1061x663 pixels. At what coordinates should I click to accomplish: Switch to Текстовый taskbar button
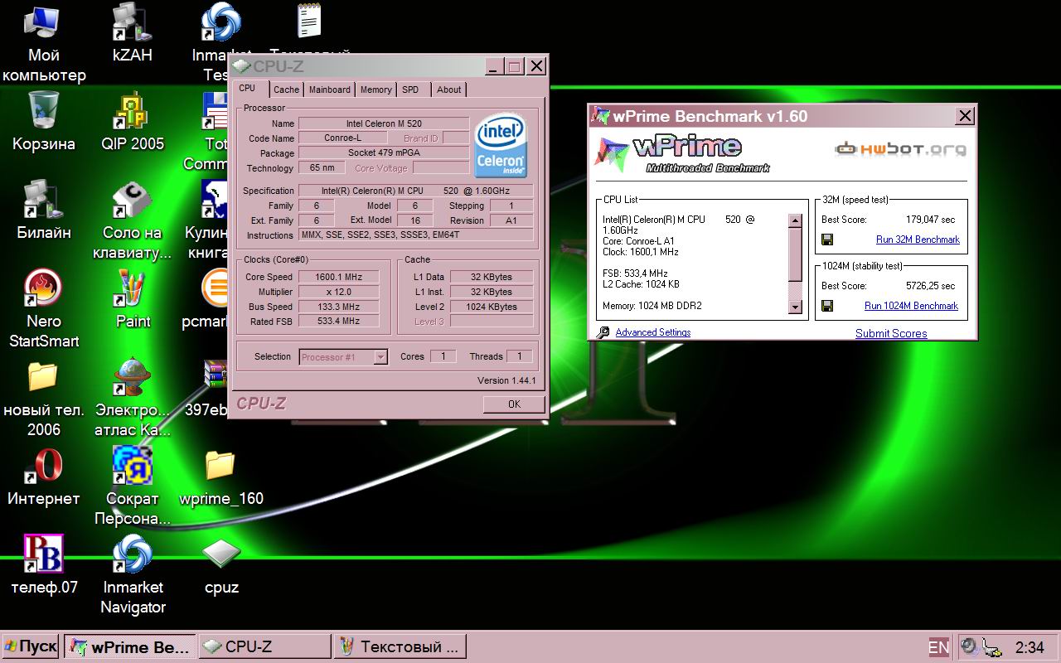coord(400,646)
